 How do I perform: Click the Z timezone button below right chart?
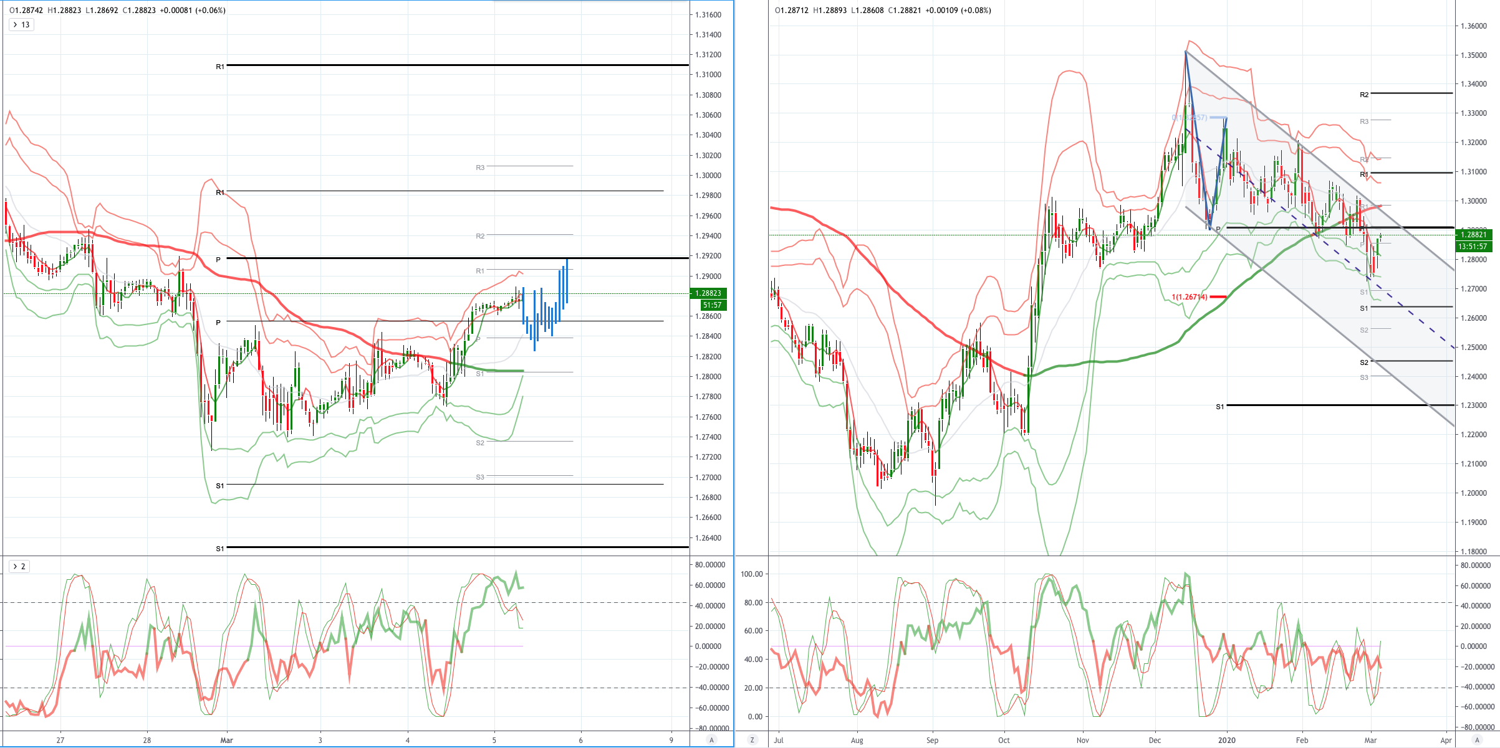[752, 741]
